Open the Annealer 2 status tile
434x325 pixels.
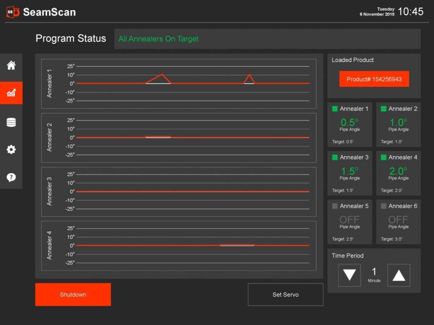pyautogui.click(x=398, y=125)
